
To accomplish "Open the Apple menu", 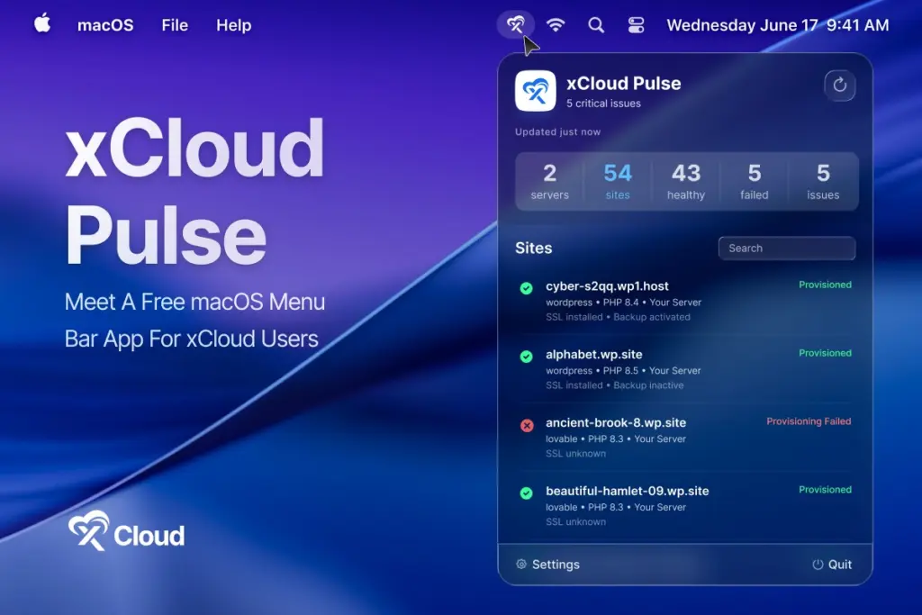I will (x=42, y=24).
